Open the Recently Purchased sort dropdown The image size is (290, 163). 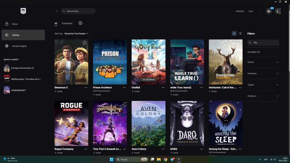76,33
